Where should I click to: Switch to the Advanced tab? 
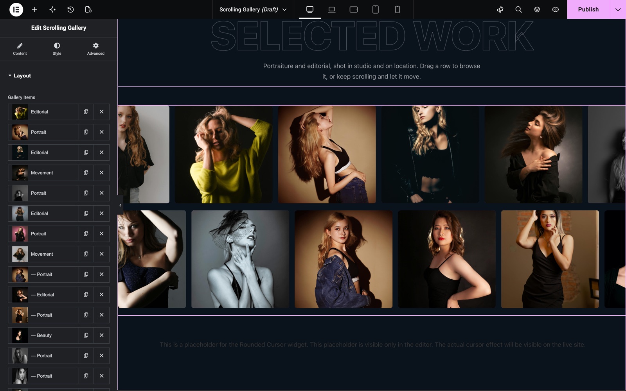(95, 49)
